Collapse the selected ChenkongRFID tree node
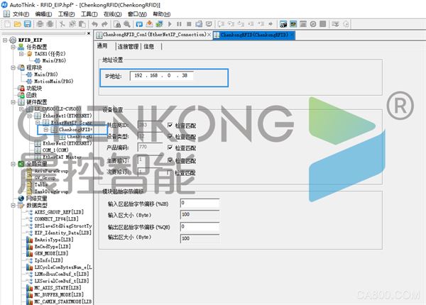 [46, 130]
